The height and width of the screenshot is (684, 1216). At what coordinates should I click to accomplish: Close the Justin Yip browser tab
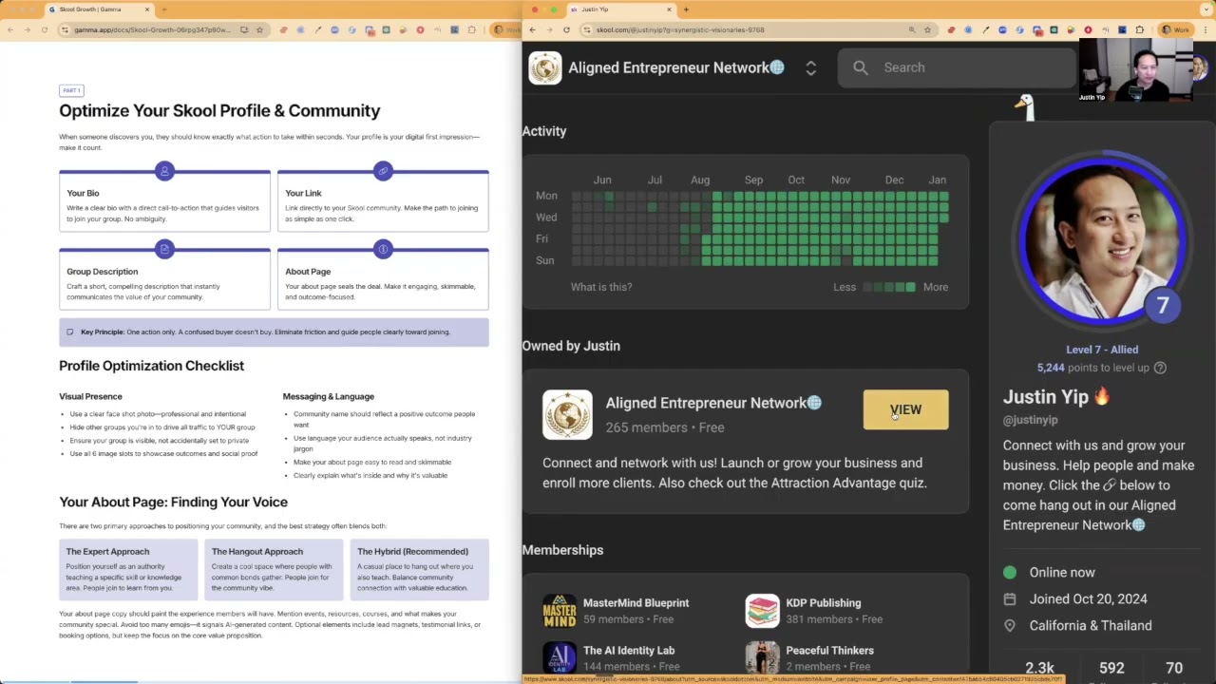[x=669, y=9]
